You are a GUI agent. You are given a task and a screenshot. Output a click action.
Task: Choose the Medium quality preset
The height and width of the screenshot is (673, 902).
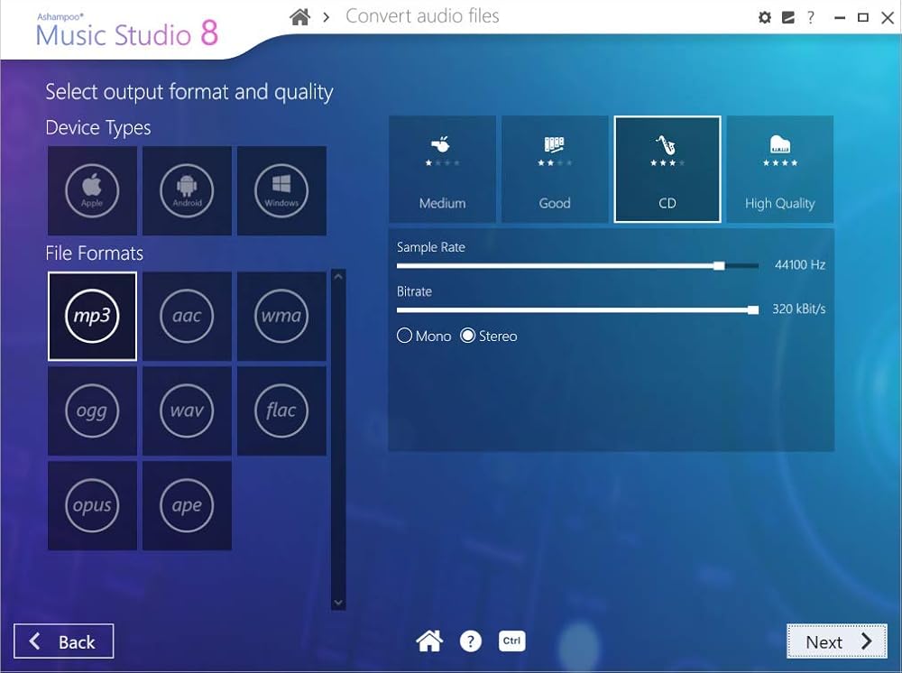tap(442, 169)
